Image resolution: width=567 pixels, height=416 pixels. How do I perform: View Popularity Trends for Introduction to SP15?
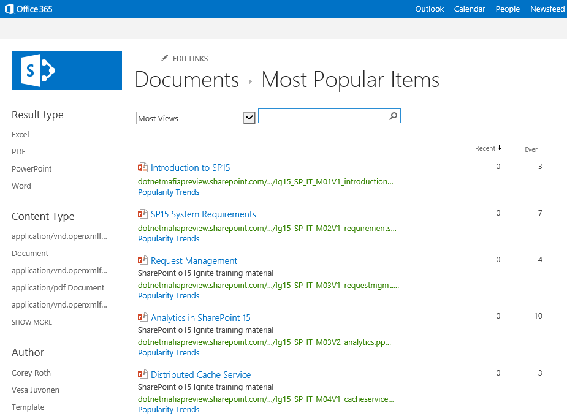(169, 192)
